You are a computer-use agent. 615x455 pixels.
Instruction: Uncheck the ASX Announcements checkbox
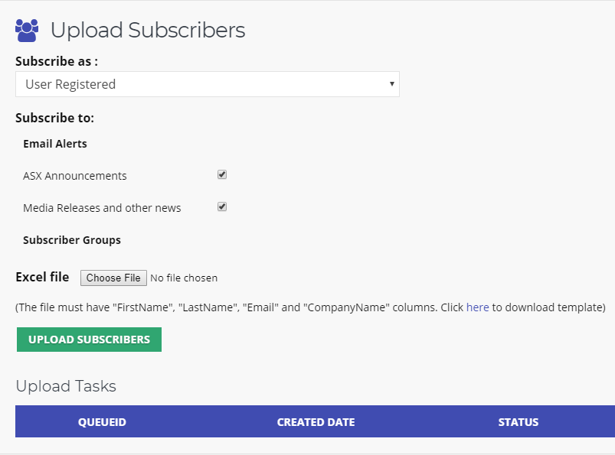222,174
